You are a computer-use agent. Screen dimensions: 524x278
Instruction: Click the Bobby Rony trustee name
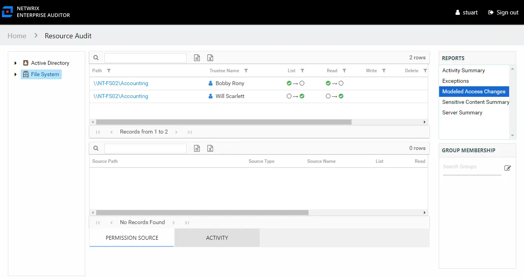[x=230, y=83]
